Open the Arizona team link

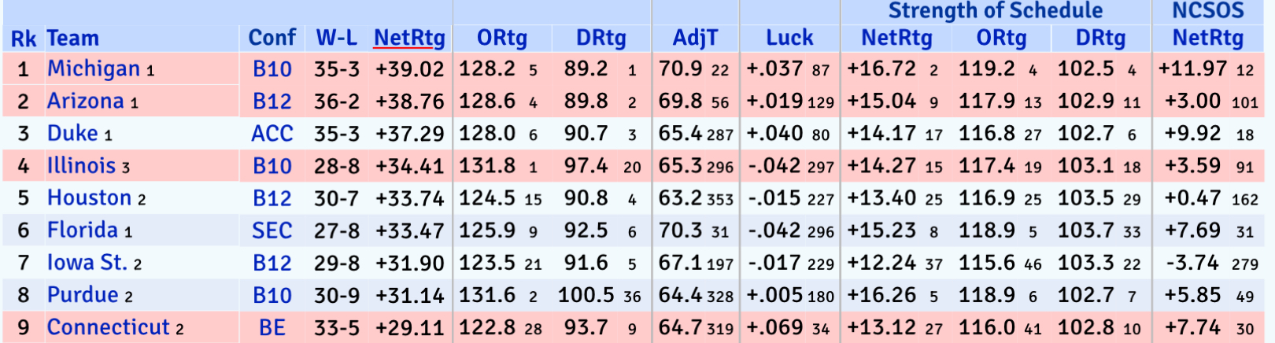86,101
